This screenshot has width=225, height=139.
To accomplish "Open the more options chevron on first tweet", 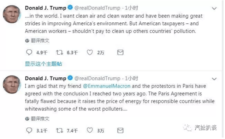I will coord(214,8).
